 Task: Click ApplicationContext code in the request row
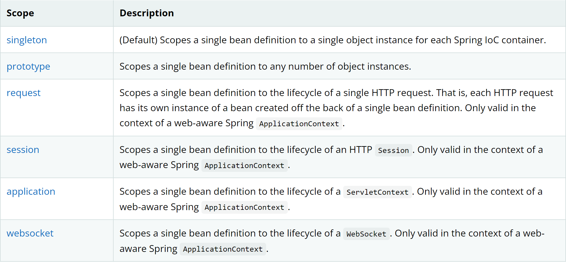pyautogui.click(x=299, y=124)
